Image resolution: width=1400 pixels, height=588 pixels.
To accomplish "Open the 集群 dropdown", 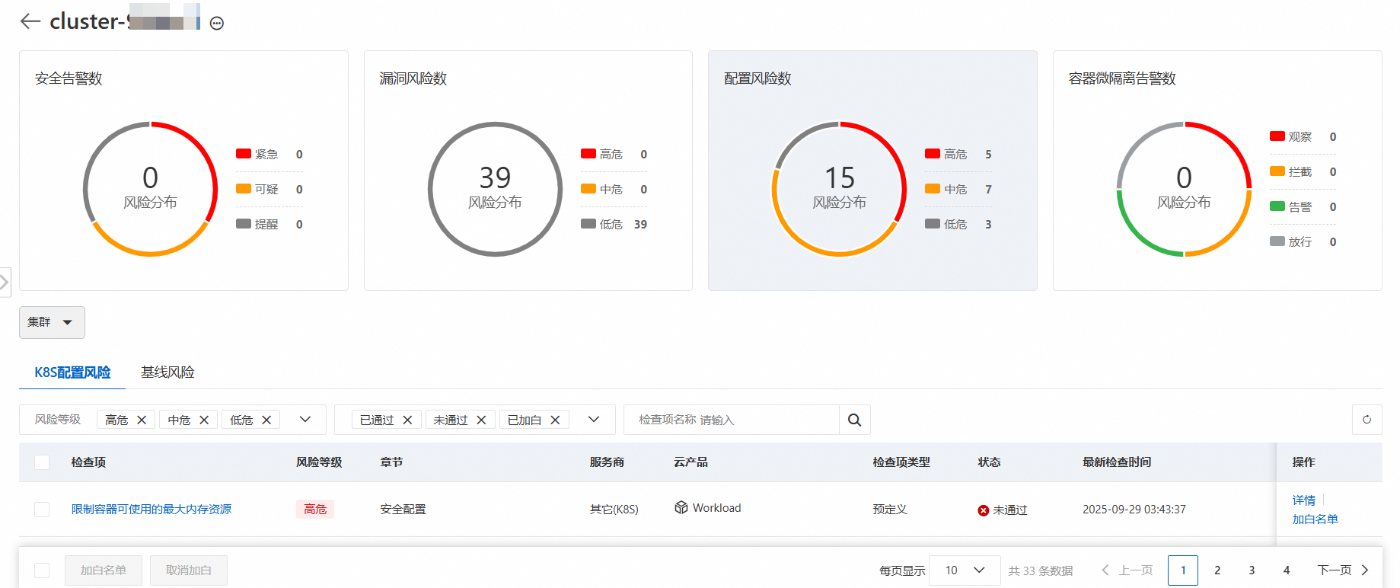I will pyautogui.click(x=52, y=322).
